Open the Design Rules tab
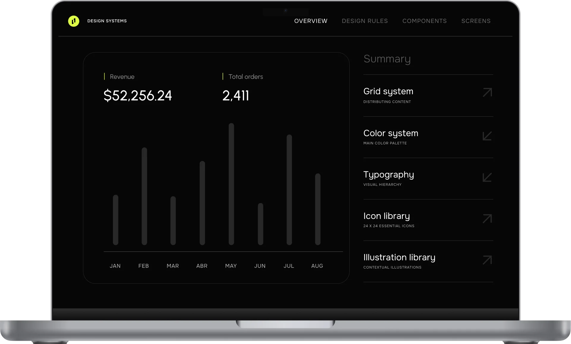The width and height of the screenshot is (571, 344). [x=365, y=21]
